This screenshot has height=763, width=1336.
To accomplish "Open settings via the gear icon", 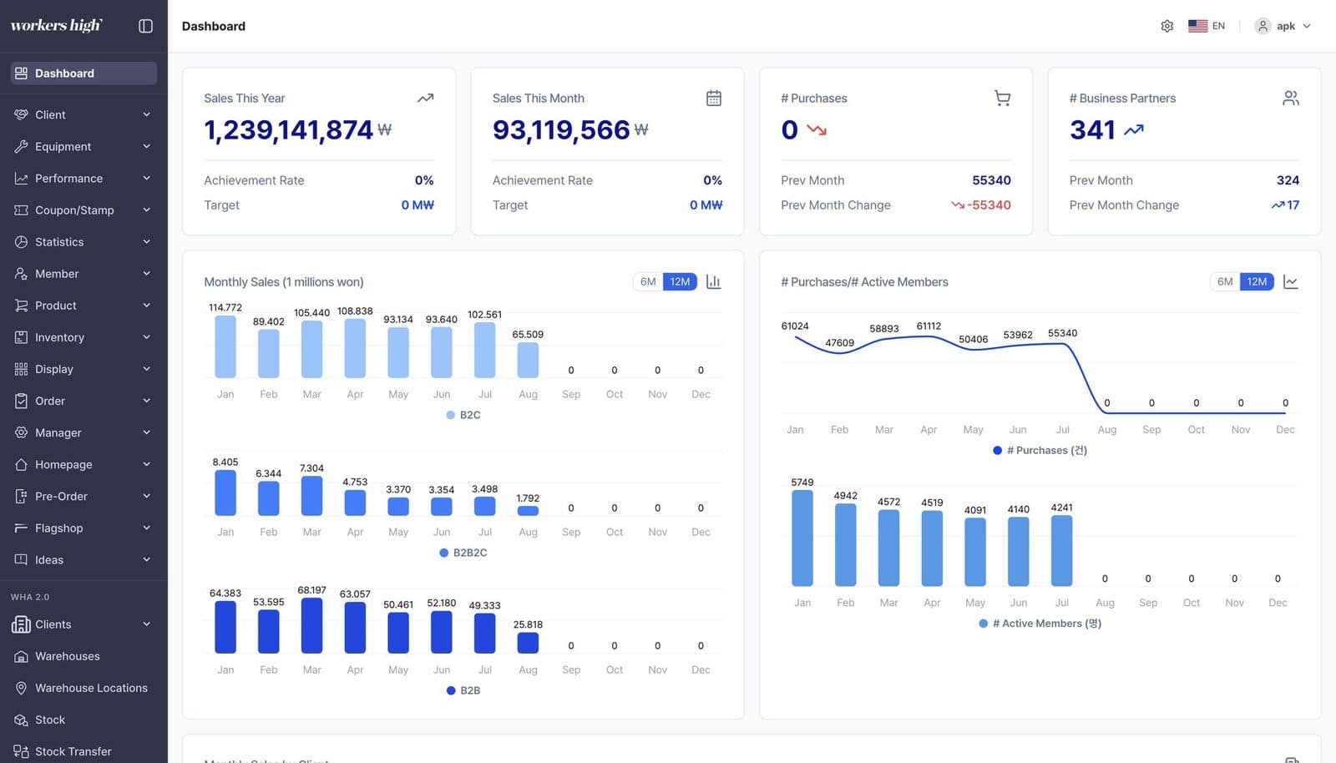I will click(x=1167, y=26).
